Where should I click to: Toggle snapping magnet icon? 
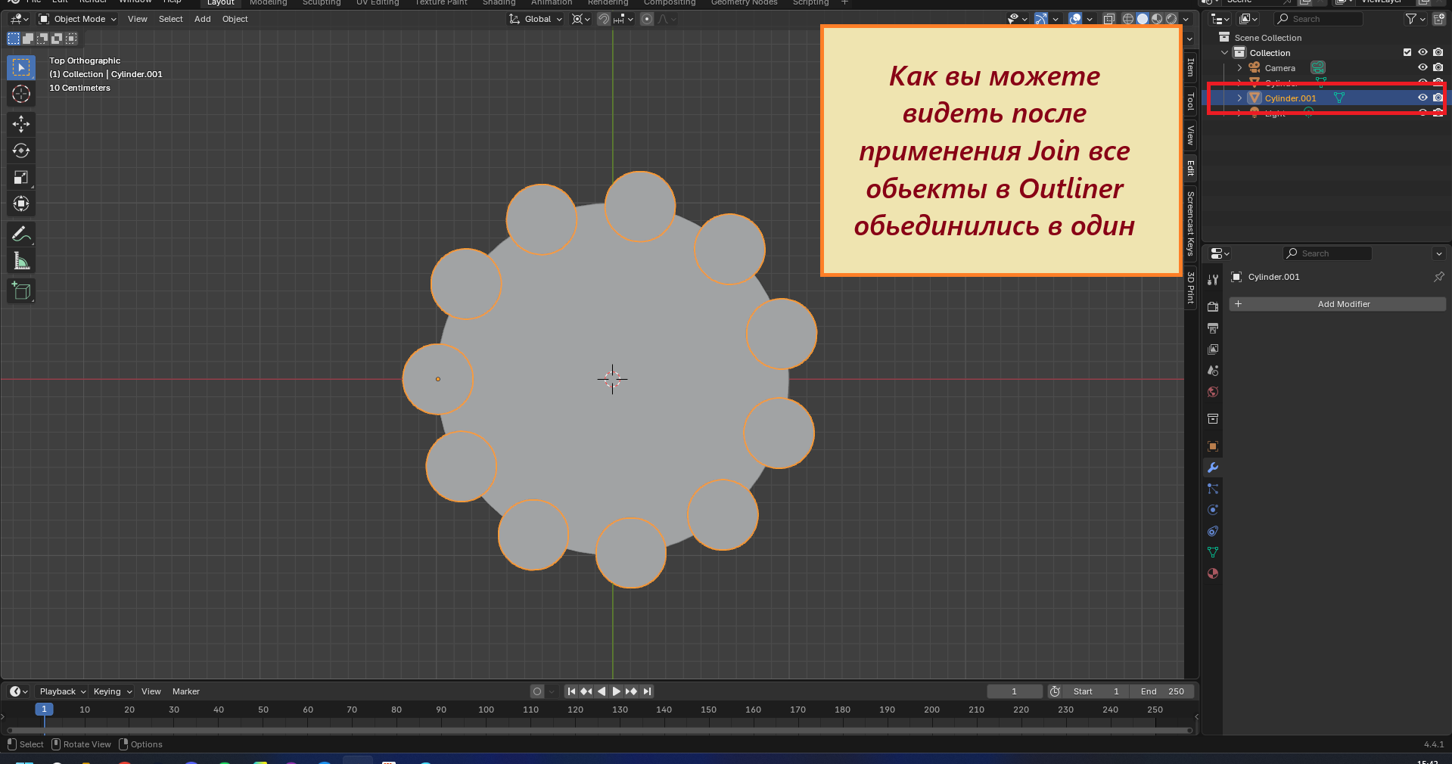point(604,19)
